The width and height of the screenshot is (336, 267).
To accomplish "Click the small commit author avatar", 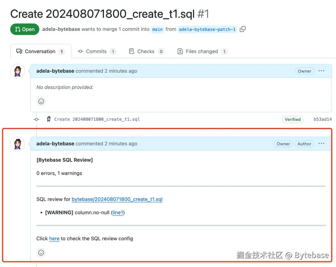I will (49, 119).
